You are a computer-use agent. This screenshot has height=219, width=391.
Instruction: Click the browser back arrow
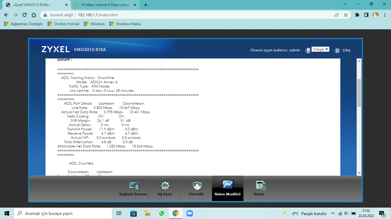[6, 15]
